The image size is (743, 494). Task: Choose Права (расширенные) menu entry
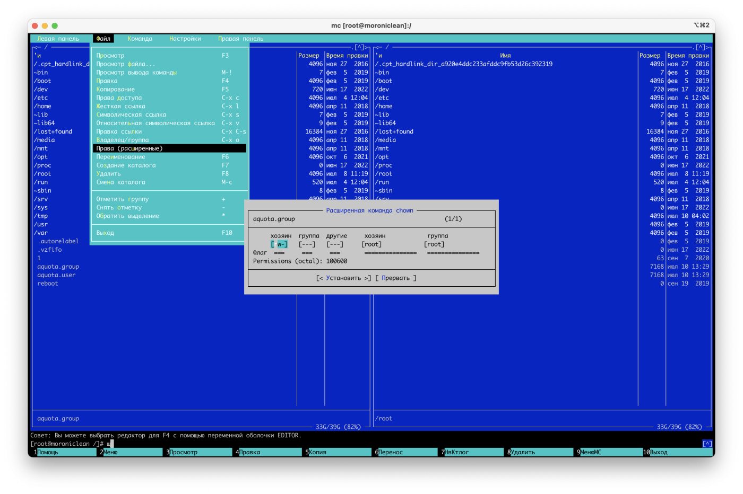170,148
